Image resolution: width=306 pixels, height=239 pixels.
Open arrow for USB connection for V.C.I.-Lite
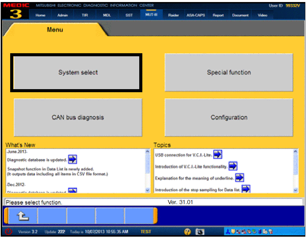218,155
